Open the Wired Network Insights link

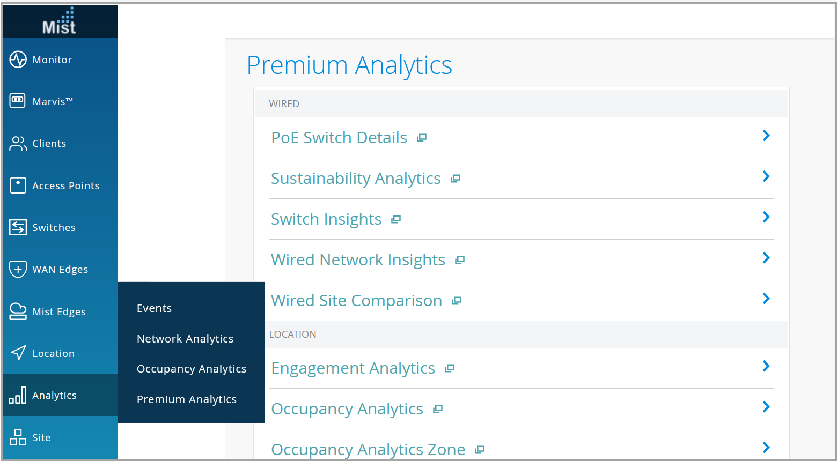coord(358,260)
